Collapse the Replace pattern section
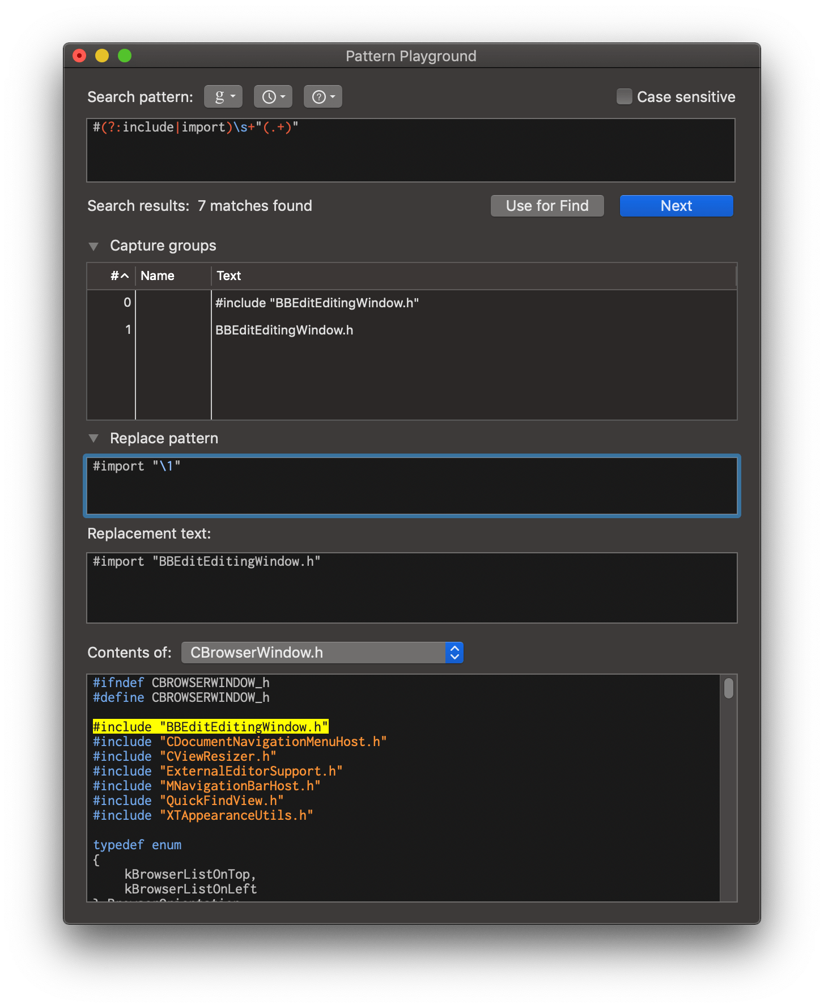Viewport: 824px width, 1008px height. [94, 438]
